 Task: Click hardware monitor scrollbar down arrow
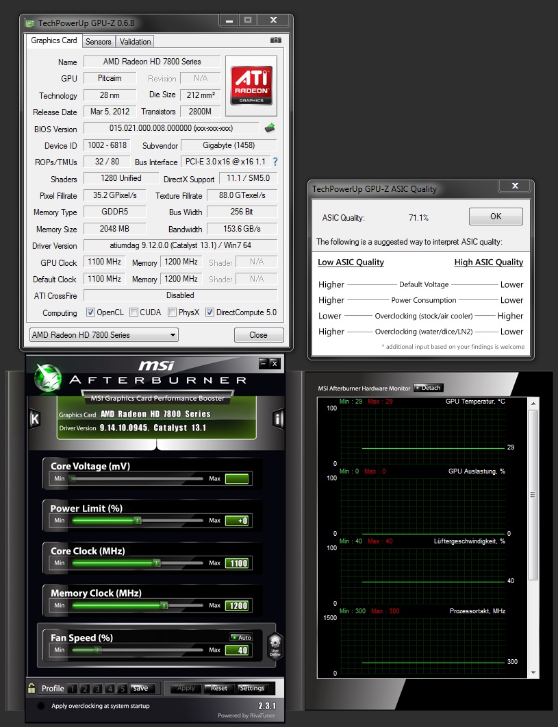533,673
